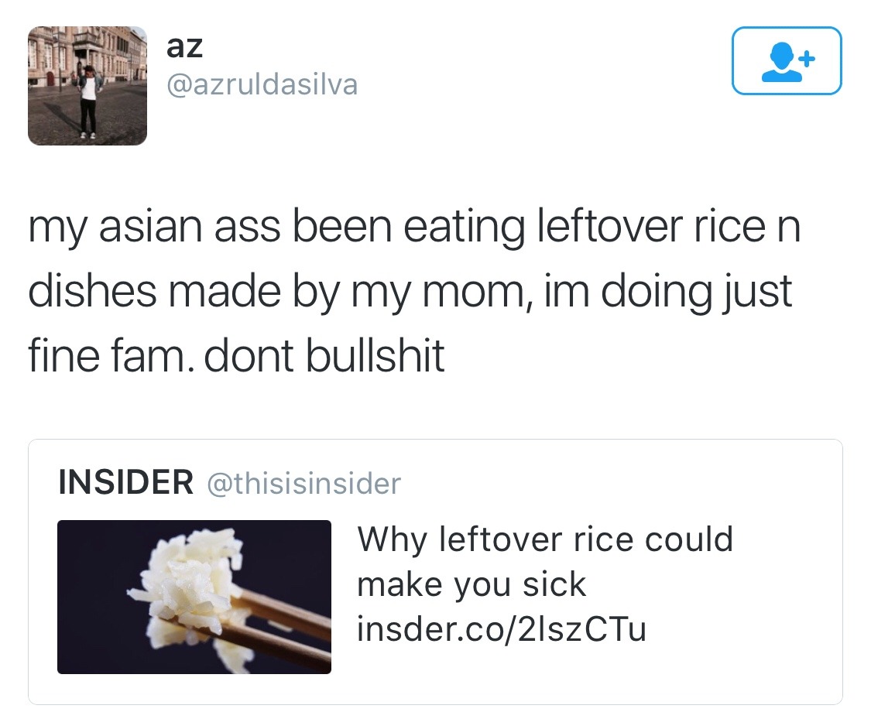Open the quoted INSIDER tweet card
871x719 pixels.
pyautogui.click(x=435, y=572)
